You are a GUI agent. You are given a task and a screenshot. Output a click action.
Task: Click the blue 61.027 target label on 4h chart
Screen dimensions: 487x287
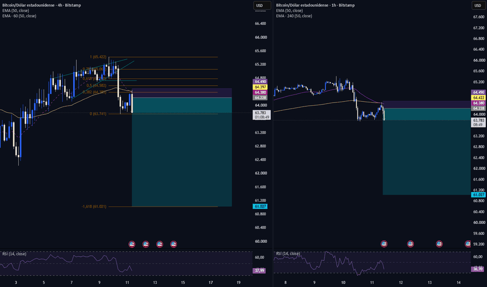[260, 206]
